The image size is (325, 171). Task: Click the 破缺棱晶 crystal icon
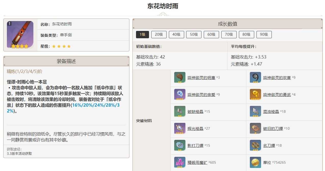(x=180, y=111)
